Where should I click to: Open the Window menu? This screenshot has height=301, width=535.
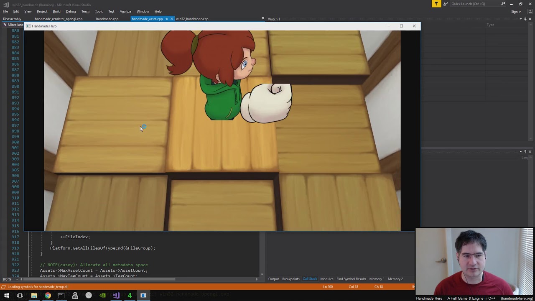(143, 12)
